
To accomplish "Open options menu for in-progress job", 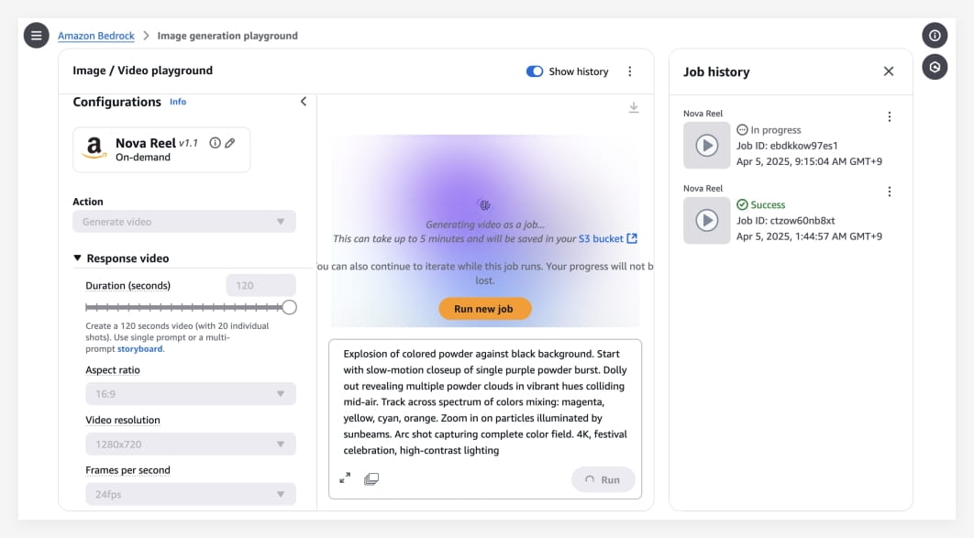I will [x=889, y=116].
